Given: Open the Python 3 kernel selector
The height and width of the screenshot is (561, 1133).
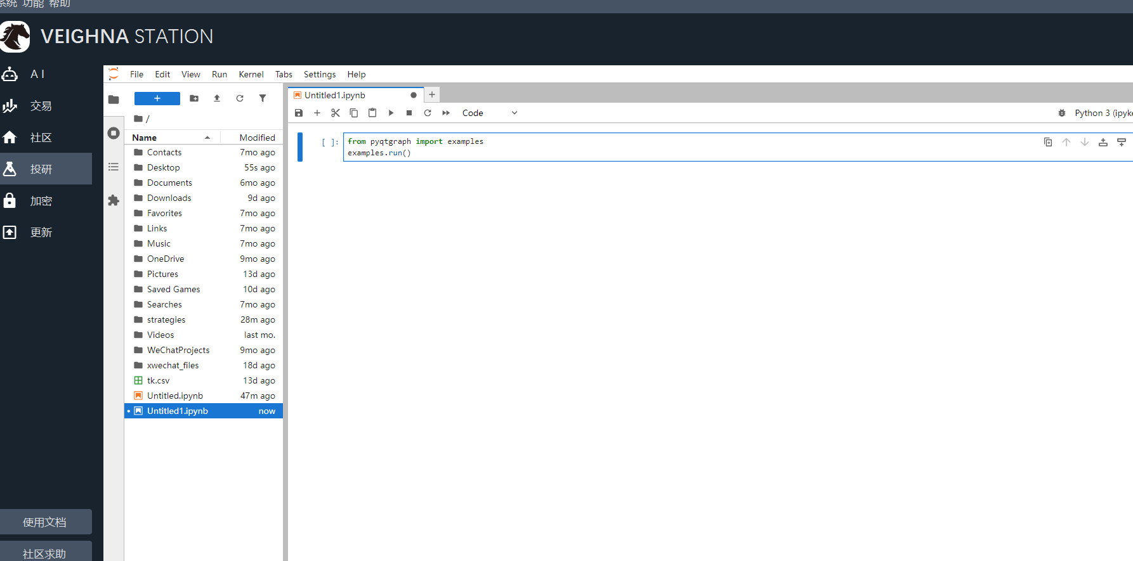Looking at the screenshot, I should [x=1103, y=113].
